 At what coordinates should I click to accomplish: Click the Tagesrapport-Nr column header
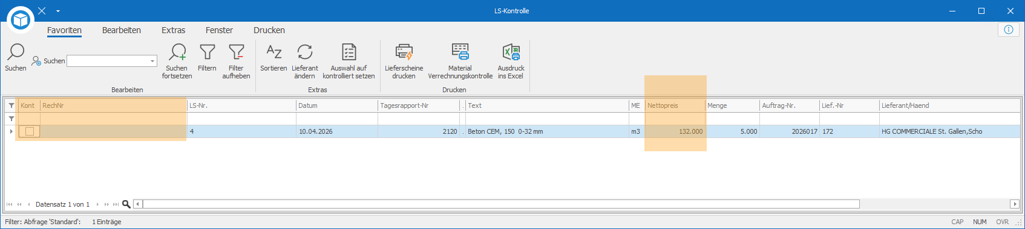(x=419, y=105)
